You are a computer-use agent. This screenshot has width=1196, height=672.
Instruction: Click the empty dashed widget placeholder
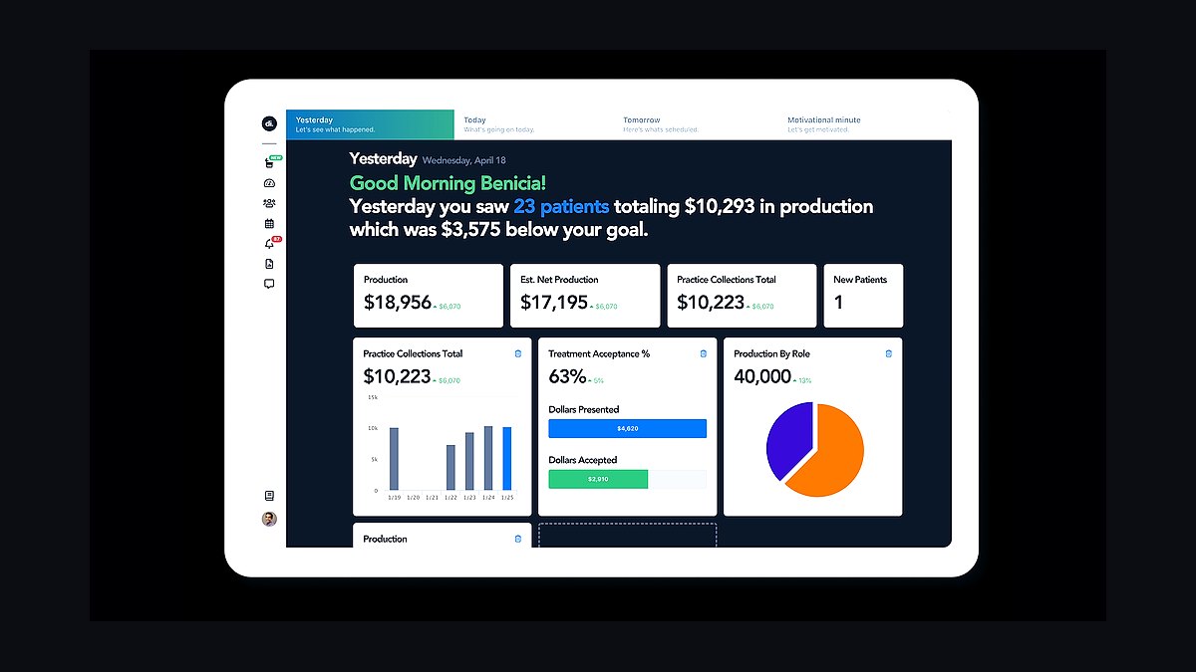pos(628,535)
